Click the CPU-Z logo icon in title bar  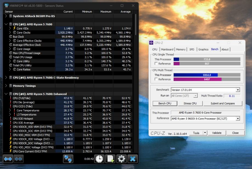[x=151, y=43]
